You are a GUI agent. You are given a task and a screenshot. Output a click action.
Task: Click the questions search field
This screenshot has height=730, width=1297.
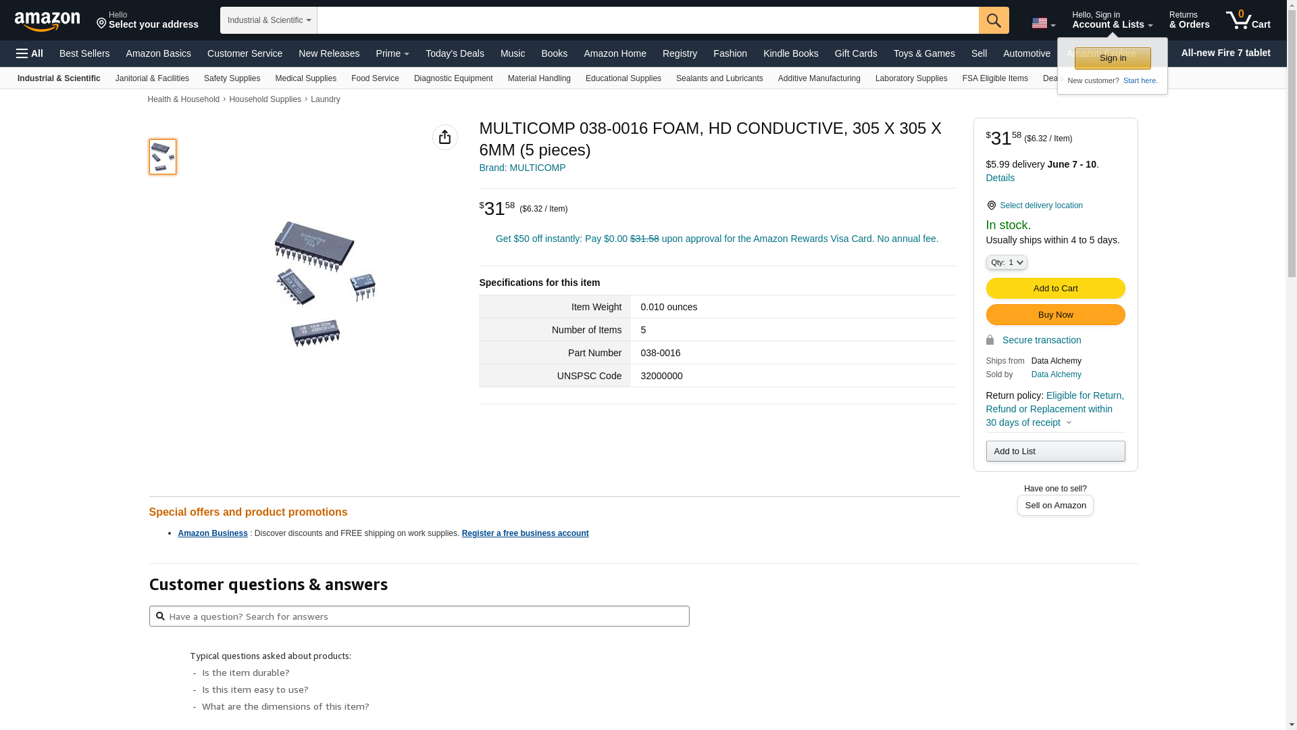(x=419, y=616)
